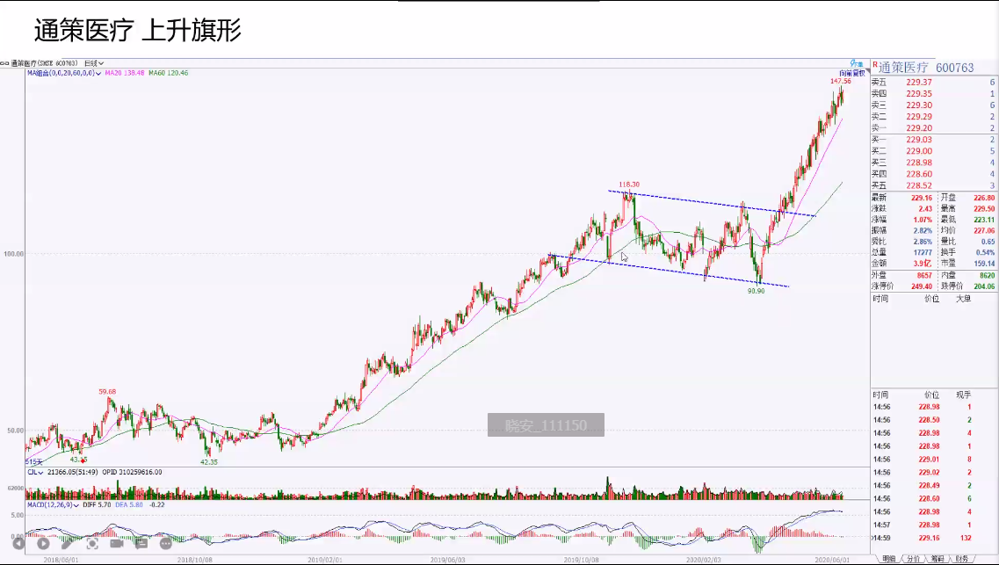This screenshot has width=999, height=565.
Task: Select the 买一 price 229.03
Action: (x=919, y=140)
